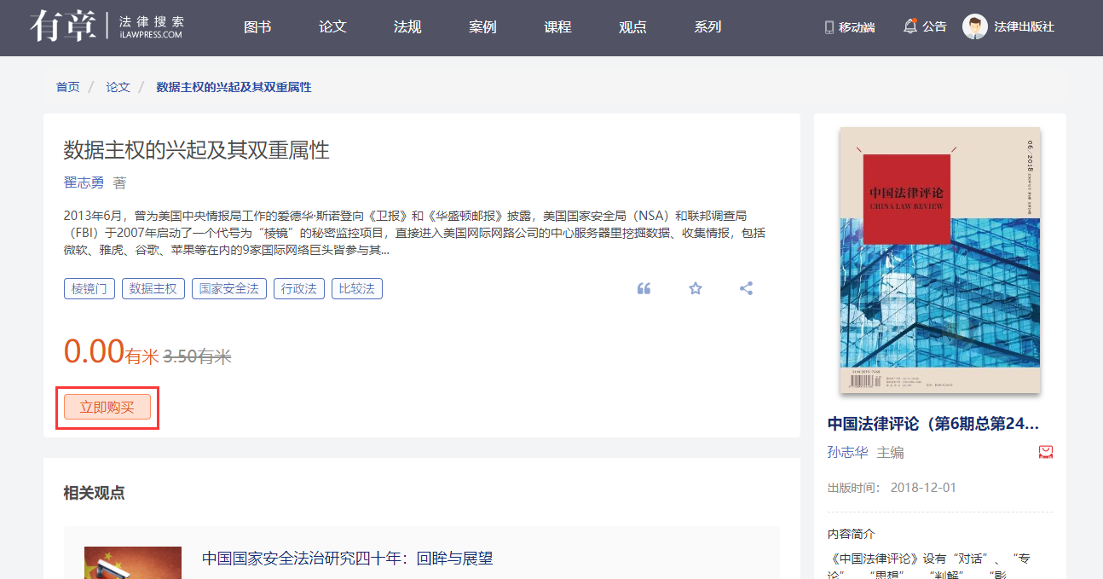Image resolution: width=1103 pixels, height=579 pixels.
Task: Favorite the article with the star icon
Action: coord(695,288)
